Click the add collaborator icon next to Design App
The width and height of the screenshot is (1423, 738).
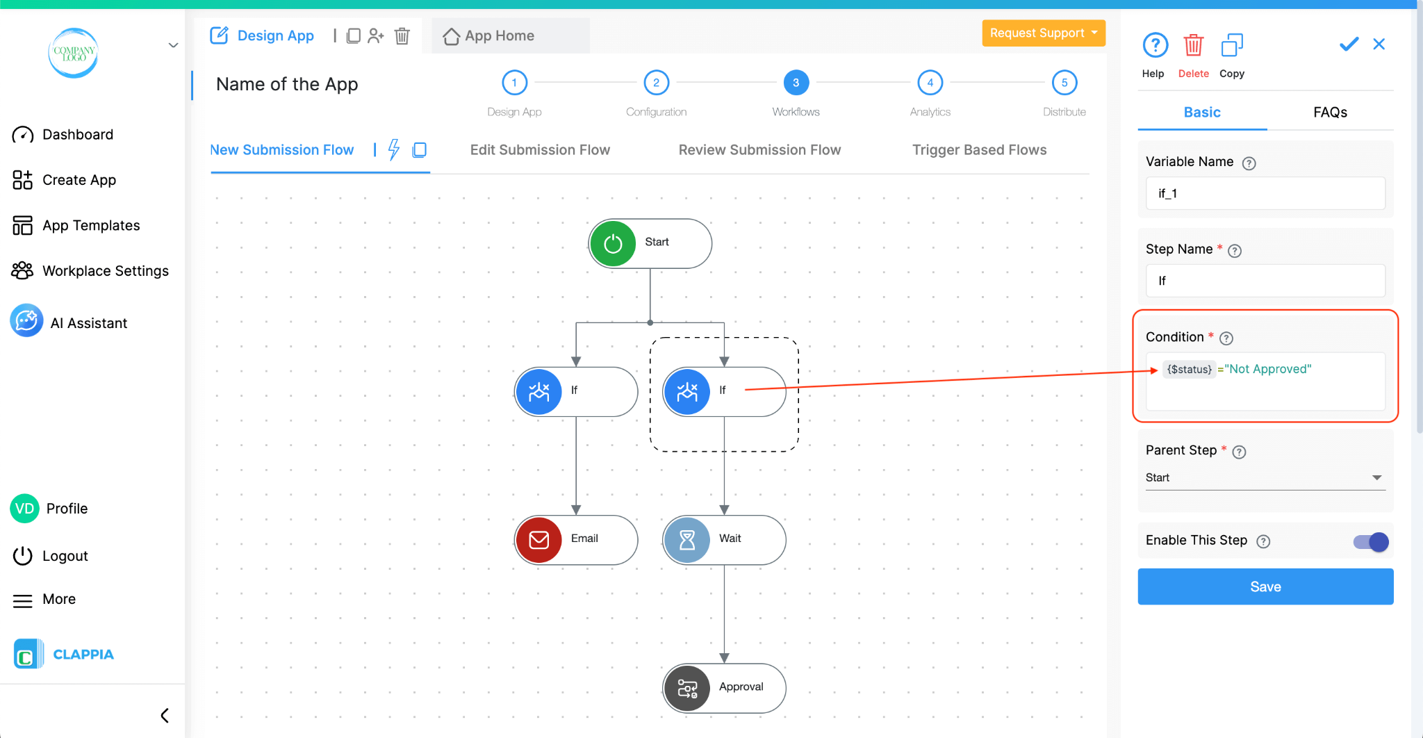click(376, 35)
